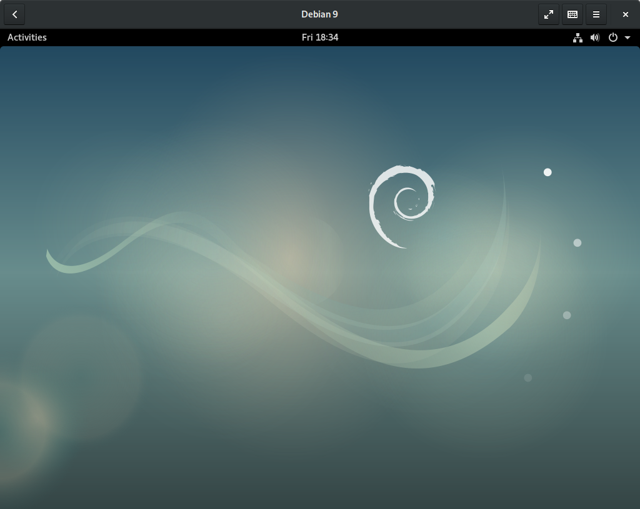Click the power icon in top panel
Viewport: 640px width, 509px height.
613,37
